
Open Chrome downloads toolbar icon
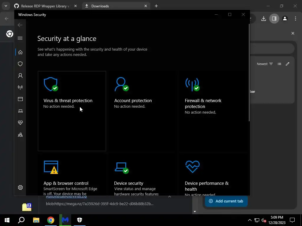[263, 19]
